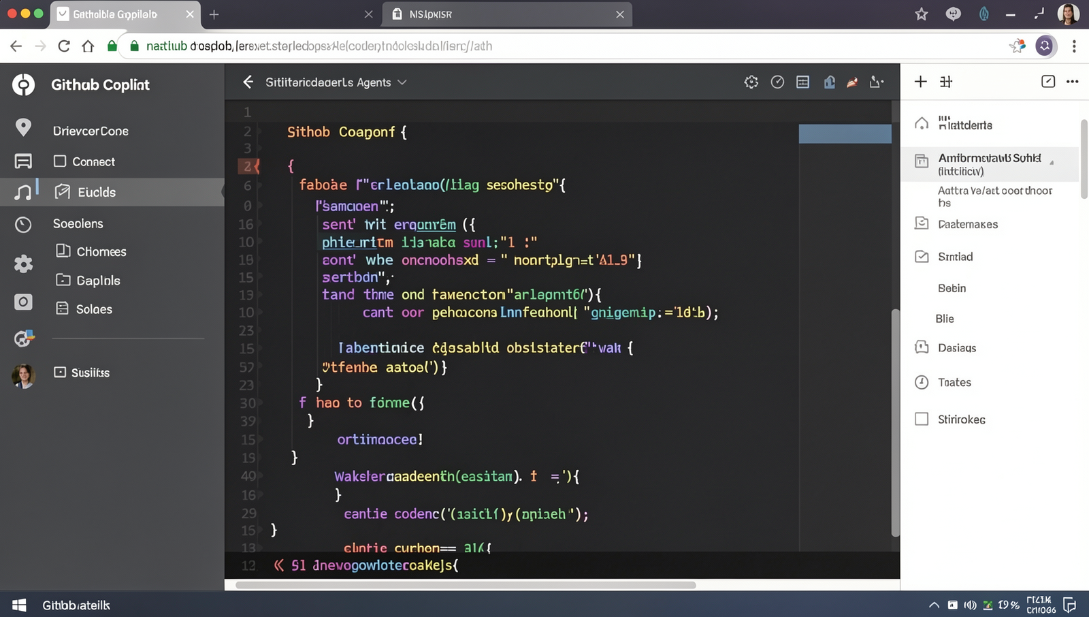This screenshot has height=617, width=1089.
Task: Open the DrievcerCone location pin icon
Action: pos(23,127)
